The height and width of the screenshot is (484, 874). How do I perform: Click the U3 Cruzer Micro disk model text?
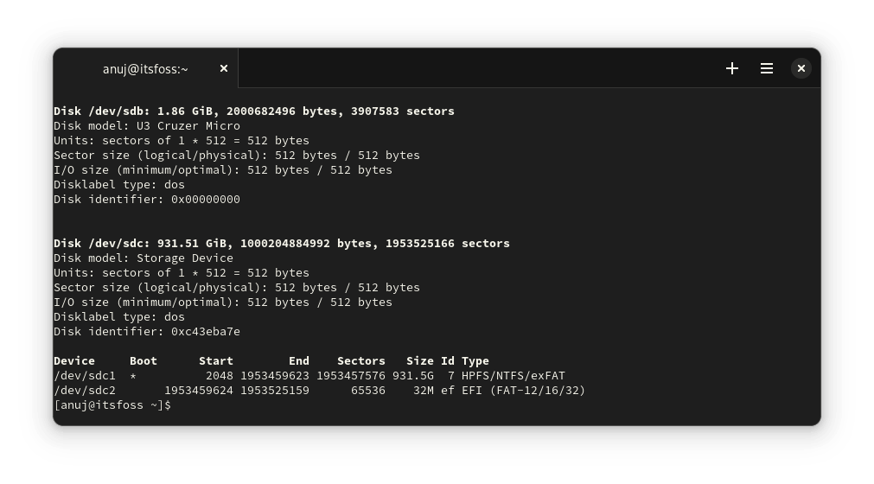(x=188, y=126)
